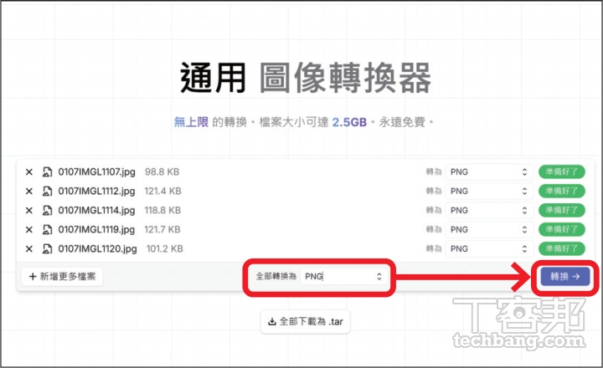Click the 121.7 KB file size
Image resolution: width=603 pixels, height=368 pixels.
(x=162, y=229)
